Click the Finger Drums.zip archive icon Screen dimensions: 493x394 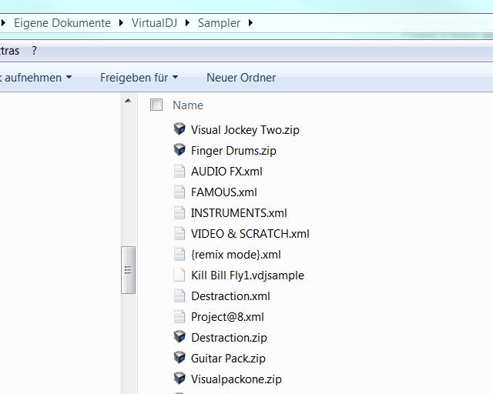point(179,150)
